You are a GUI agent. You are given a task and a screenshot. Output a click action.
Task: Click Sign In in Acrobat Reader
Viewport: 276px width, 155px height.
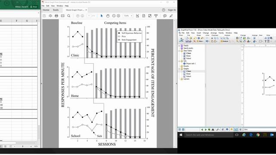click(x=172, y=10)
